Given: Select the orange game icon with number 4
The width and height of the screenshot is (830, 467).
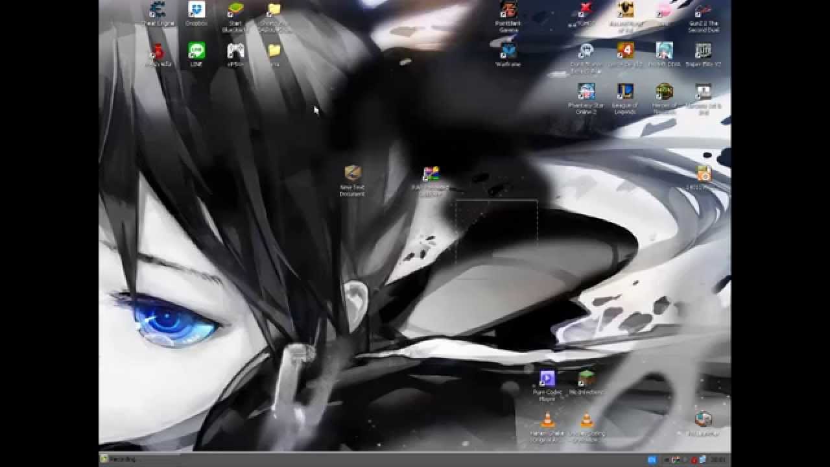Looking at the screenshot, I should pos(625,51).
